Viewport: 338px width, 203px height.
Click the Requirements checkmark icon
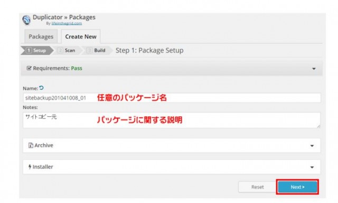[29, 68]
